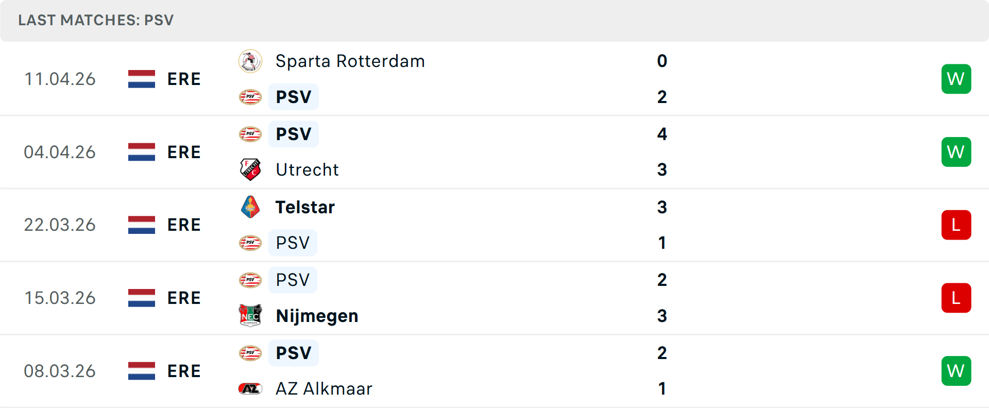Click the red L badge for Nijmegen match
The width and height of the screenshot is (989, 408).
[x=956, y=298]
